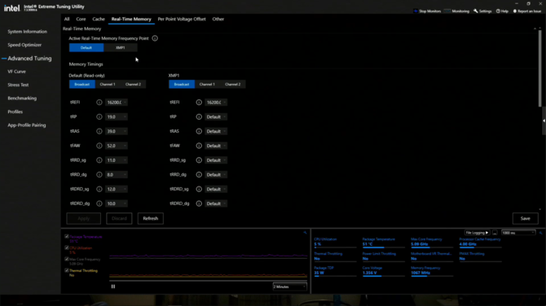Select XMP1 frequency point button

(120, 48)
